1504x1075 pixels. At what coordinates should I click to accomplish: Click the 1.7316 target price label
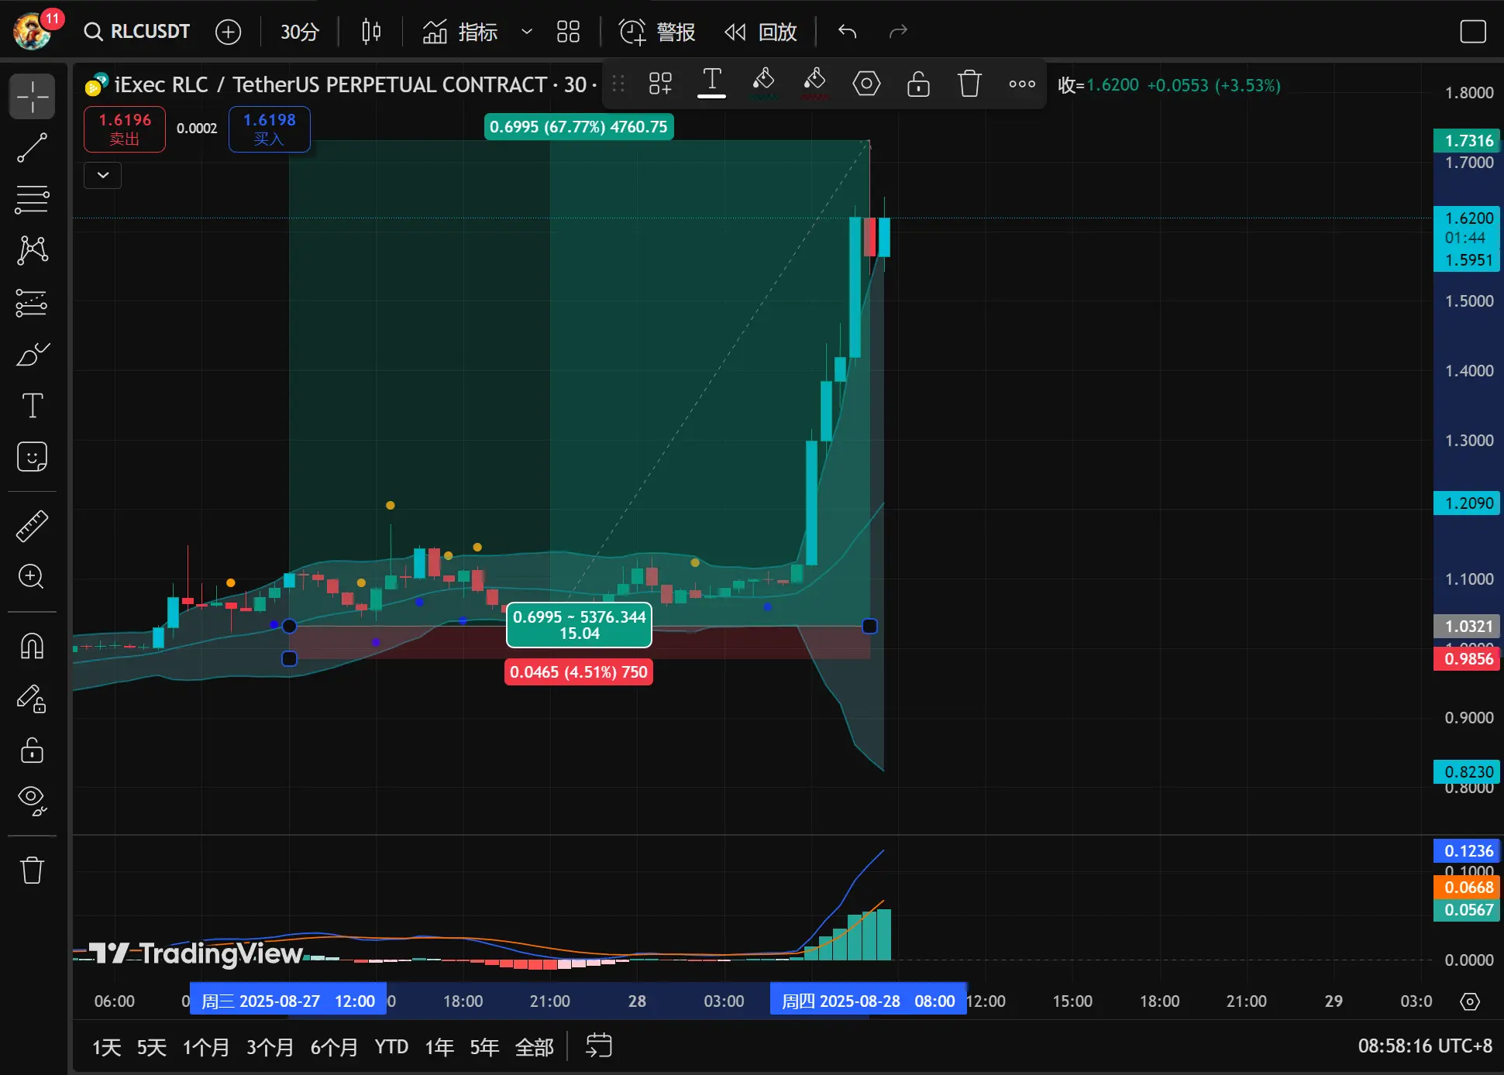(x=1468, y=141)
